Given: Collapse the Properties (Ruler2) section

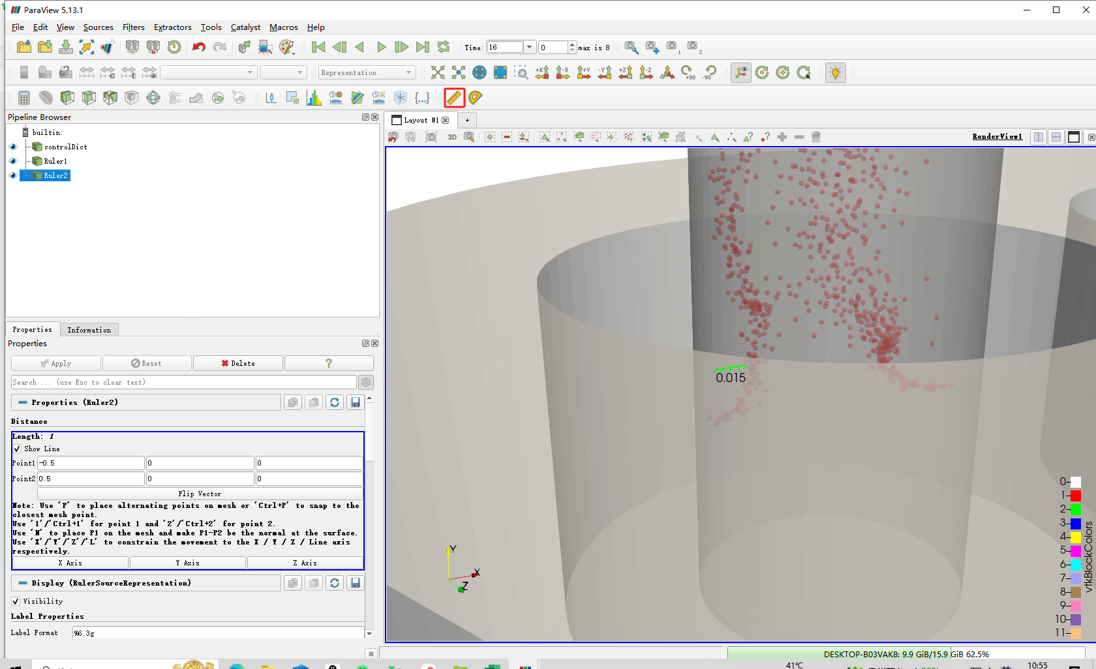Looking at the screenshot, I should click(x=23, y=402).
